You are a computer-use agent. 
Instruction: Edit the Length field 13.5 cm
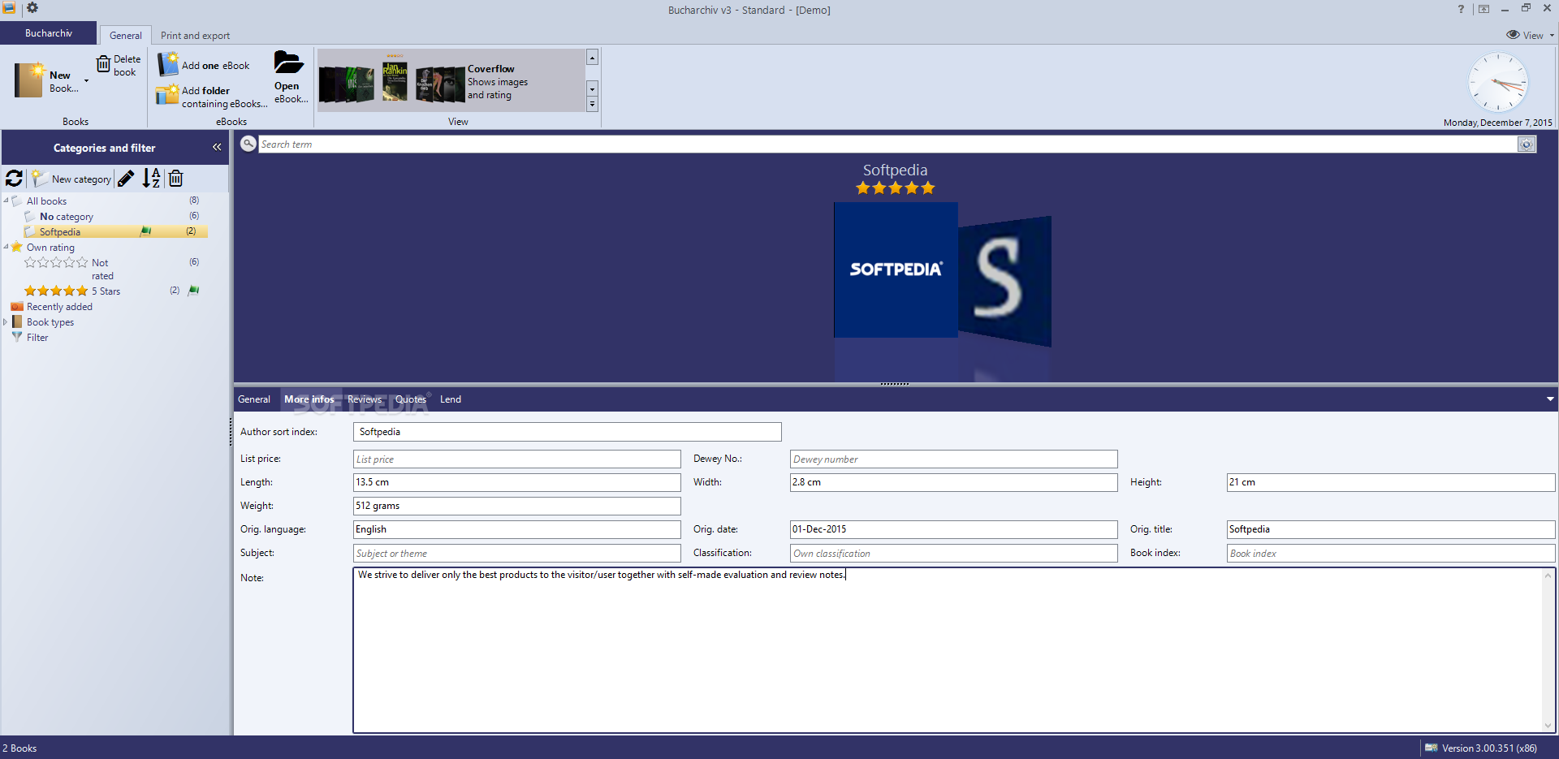point(517,482)
